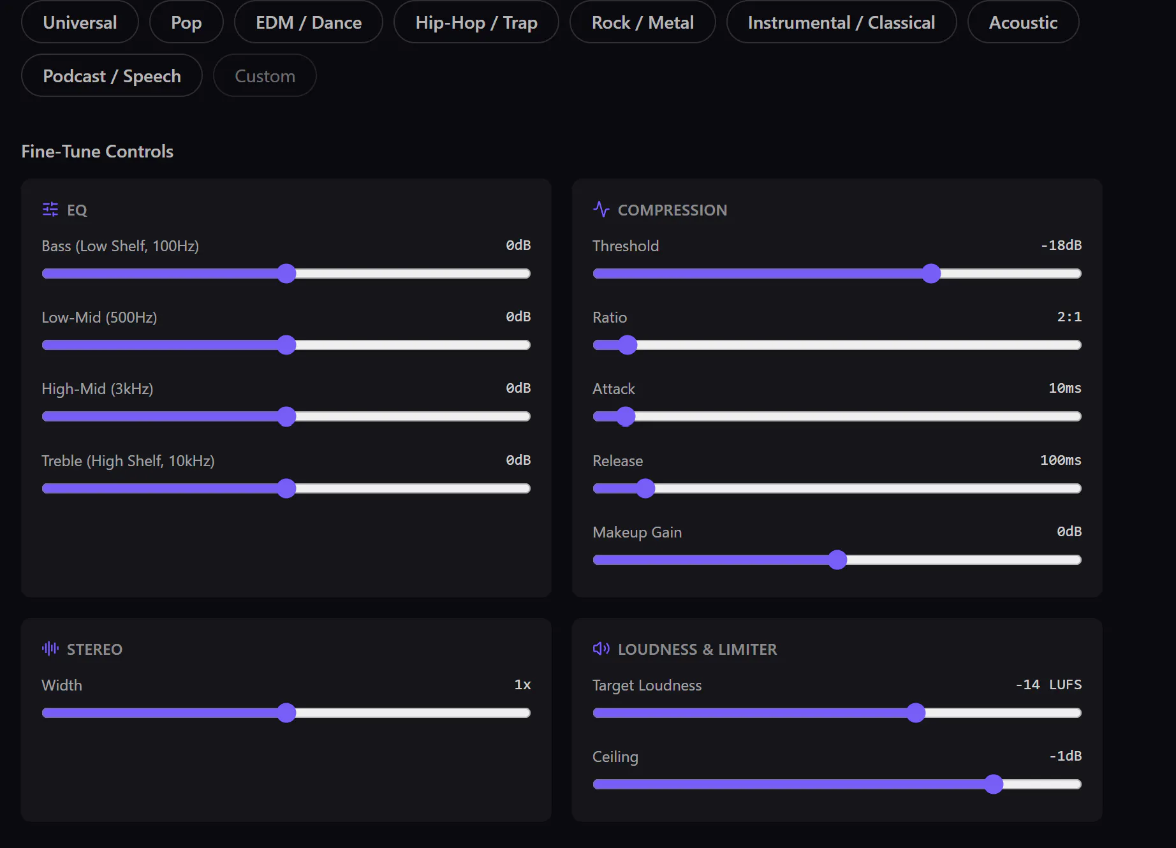
Task: Adjust the Bass low shelf slider
Action: (286, 274)
